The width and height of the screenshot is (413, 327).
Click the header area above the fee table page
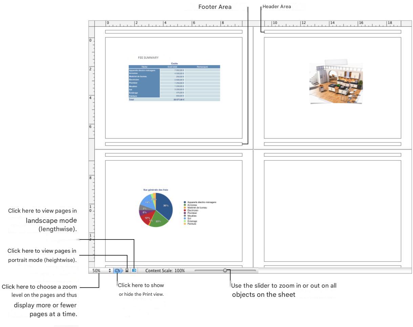coord(174,32)
